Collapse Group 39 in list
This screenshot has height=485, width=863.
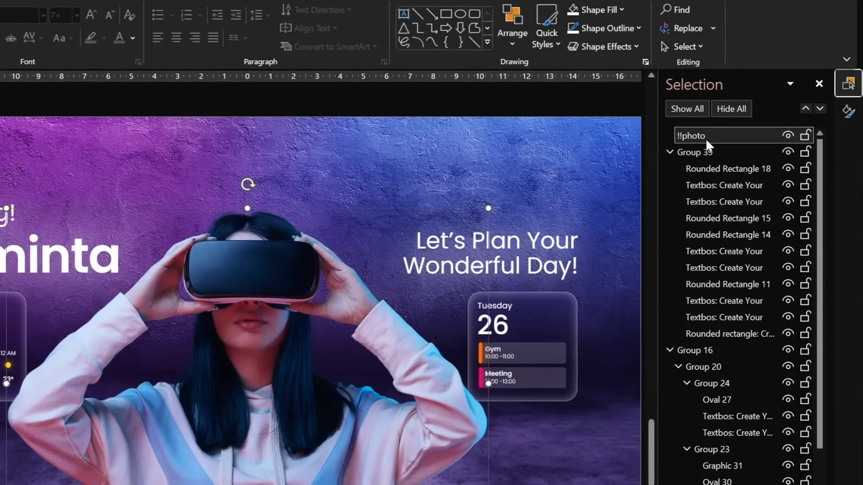(670, 152)
